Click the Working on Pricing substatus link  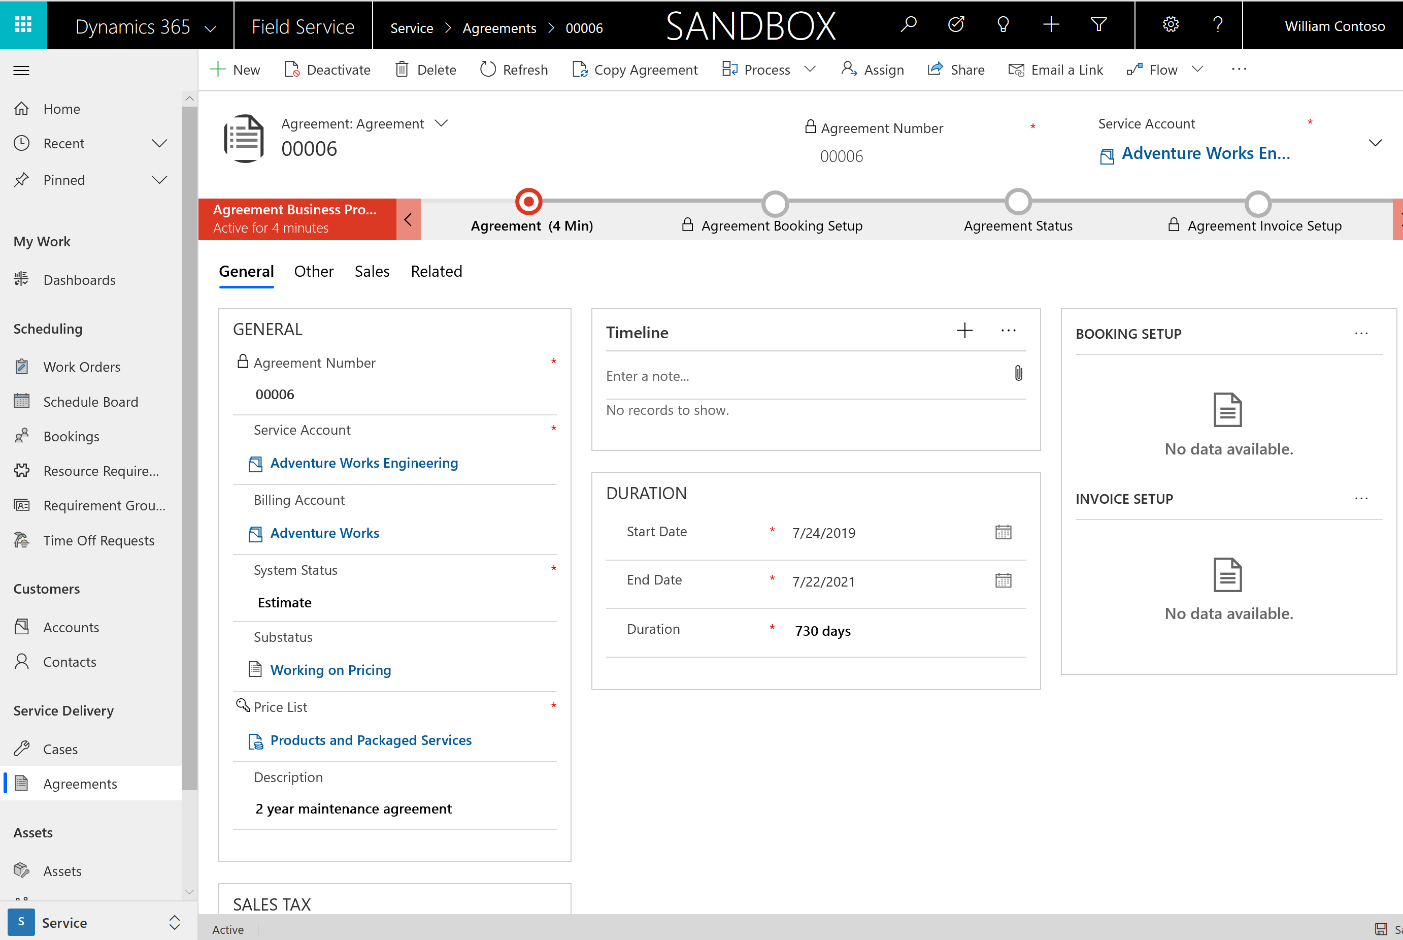pyautogui.click(x=330, y=669)
